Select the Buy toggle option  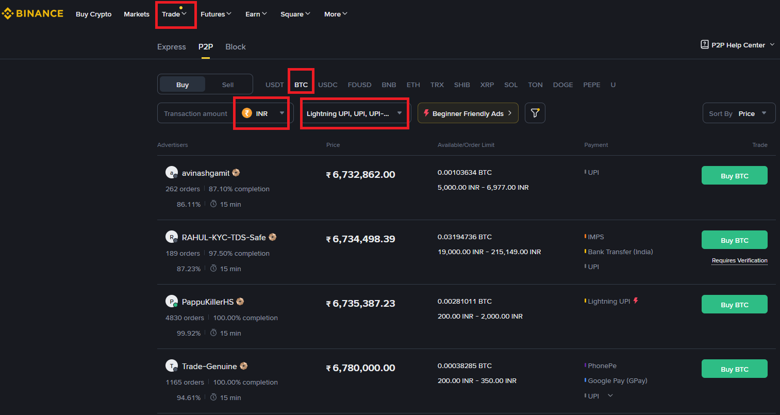coord(182,85)
